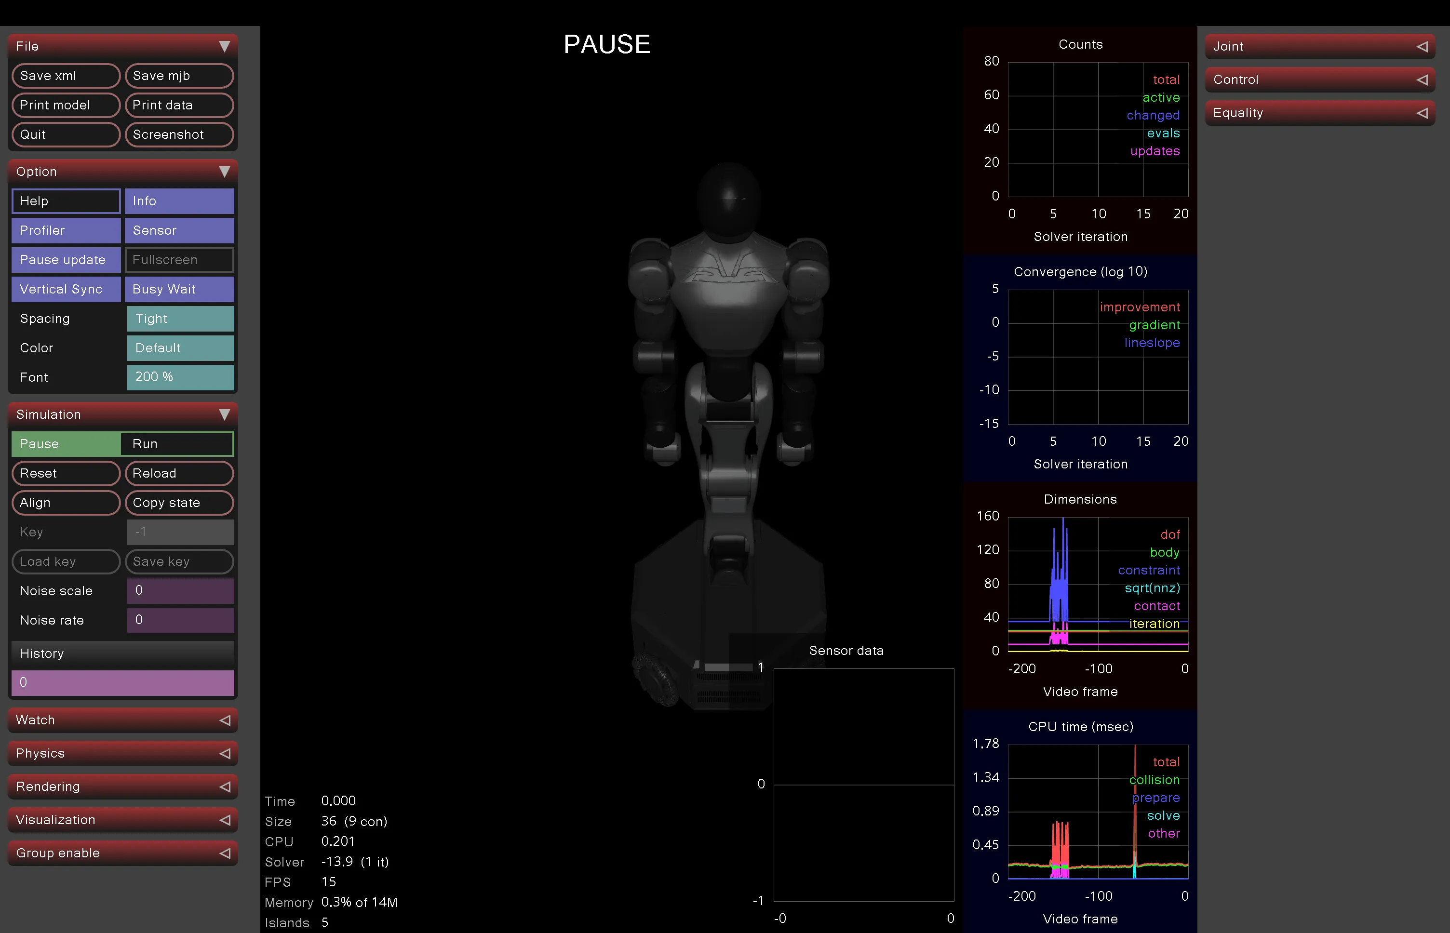Click the Screenshot button
Viewport: 1450px width, 933px height.
(179, 134)
